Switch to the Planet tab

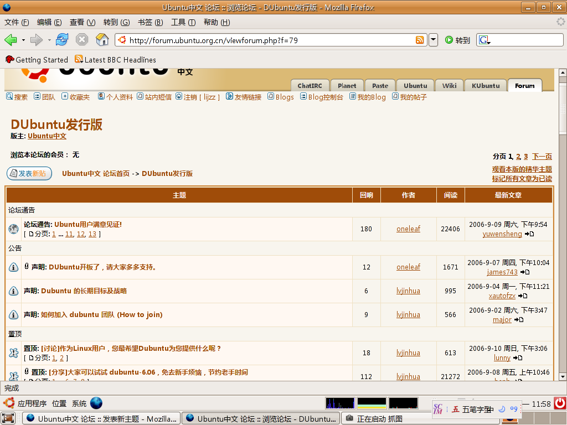pos(347,86)
